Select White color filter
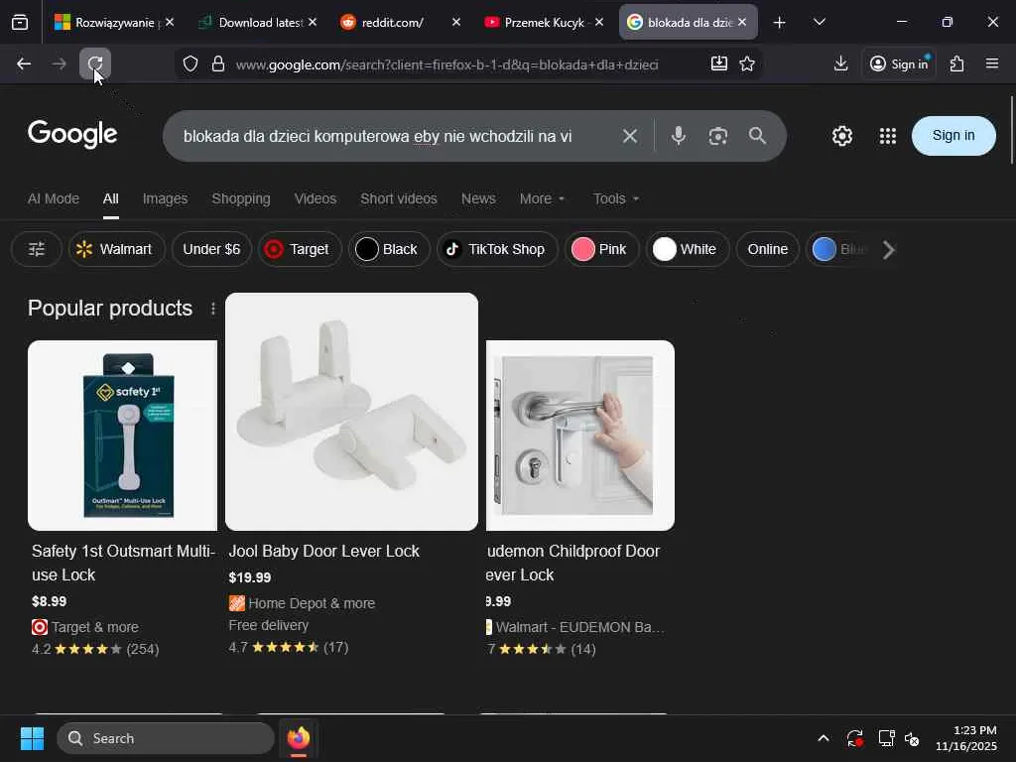The image size is (1016, 762). 687,249
